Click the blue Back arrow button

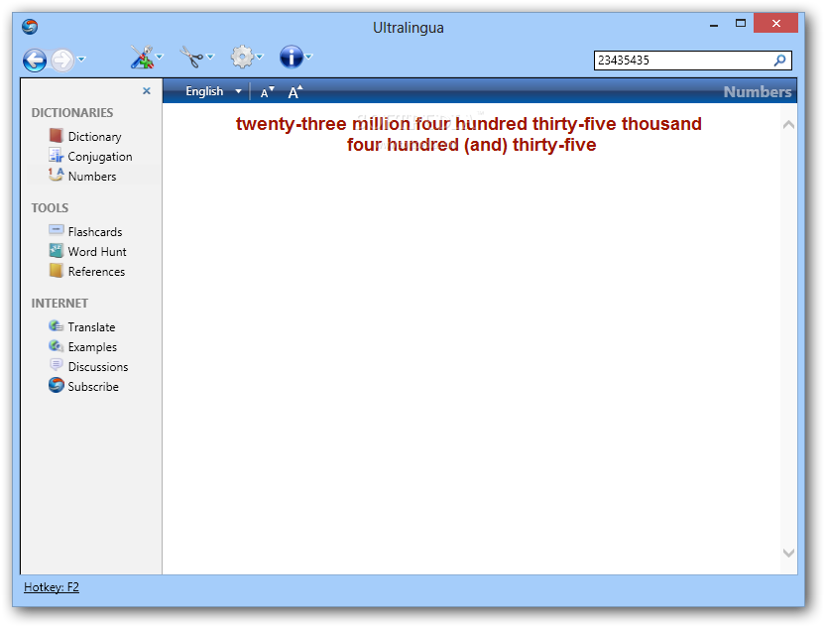click(35, 60)
